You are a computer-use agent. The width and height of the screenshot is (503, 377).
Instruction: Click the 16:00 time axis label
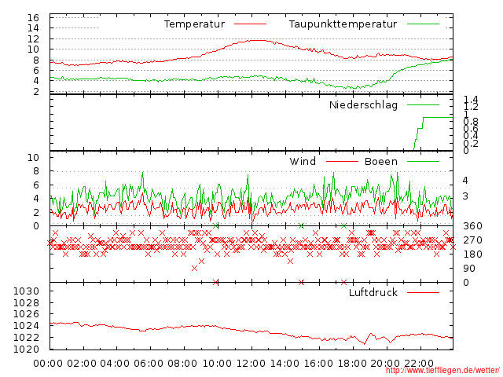tap(318, 364)
